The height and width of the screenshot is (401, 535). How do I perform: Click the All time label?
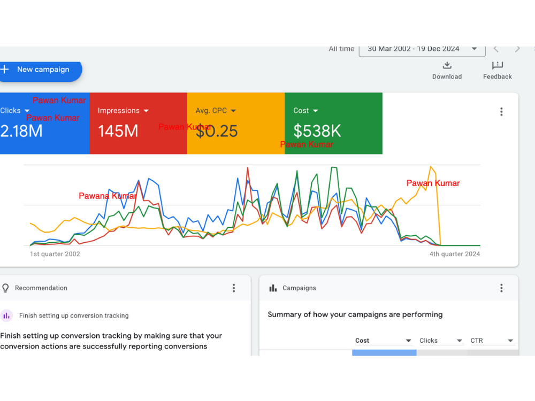coord(341,49)
